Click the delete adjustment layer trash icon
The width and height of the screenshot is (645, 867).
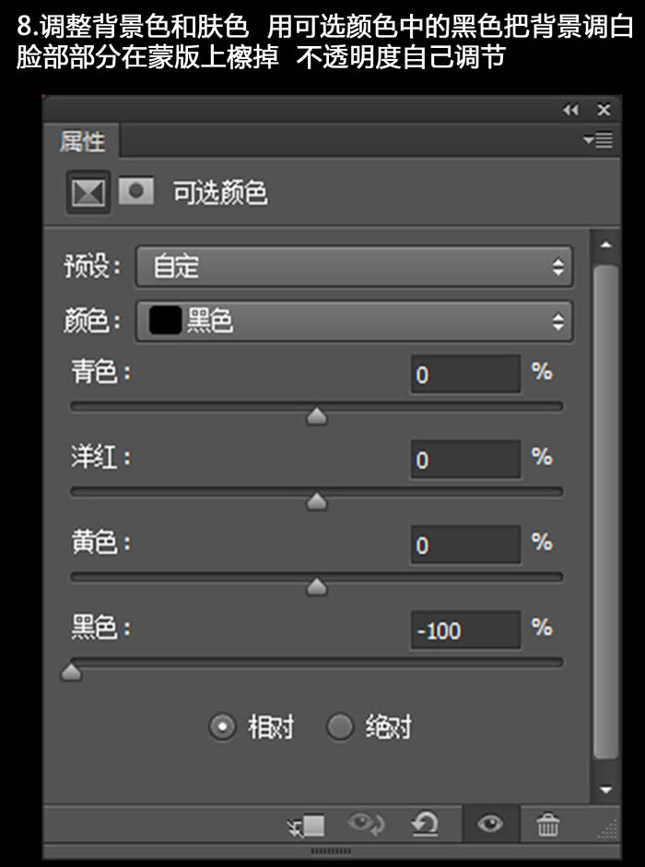click(x=548, y=825)
